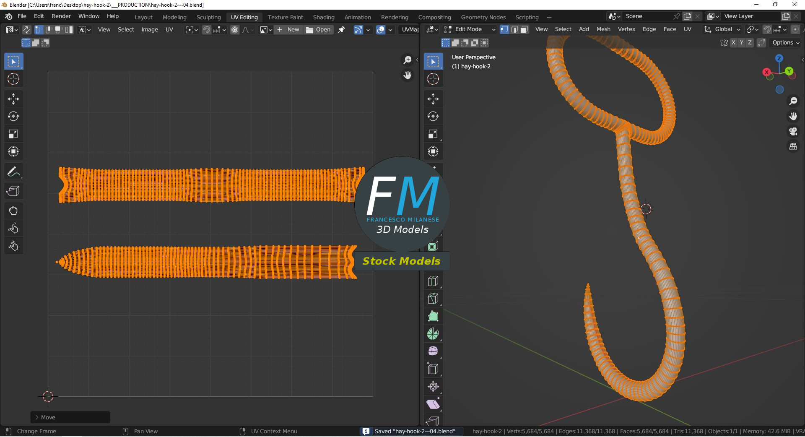Click the Open image button
The height and width of the screenshot is (437, 805).
[319, 30]
